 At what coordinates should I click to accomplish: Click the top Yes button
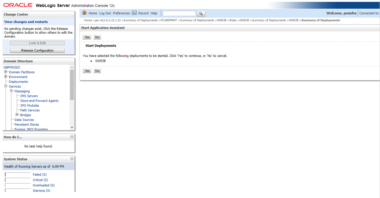87,37
